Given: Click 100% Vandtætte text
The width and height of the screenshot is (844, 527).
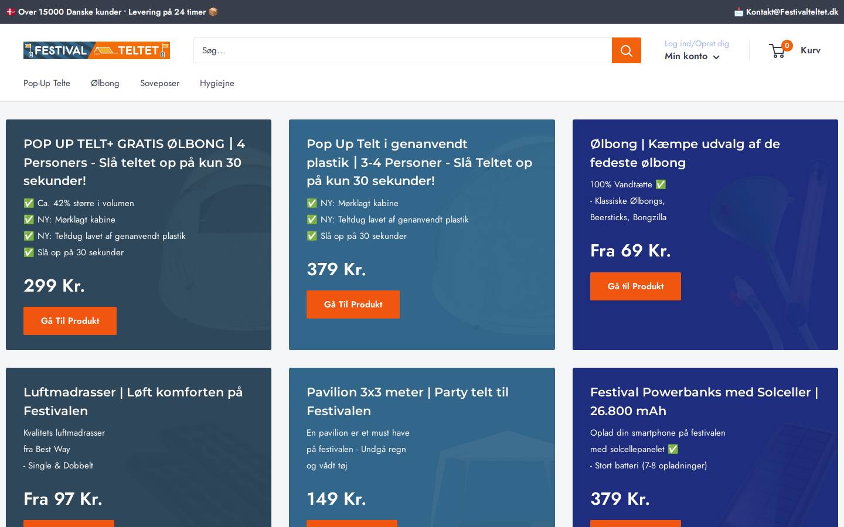Looking at the screenshot, I should [621, 184].
